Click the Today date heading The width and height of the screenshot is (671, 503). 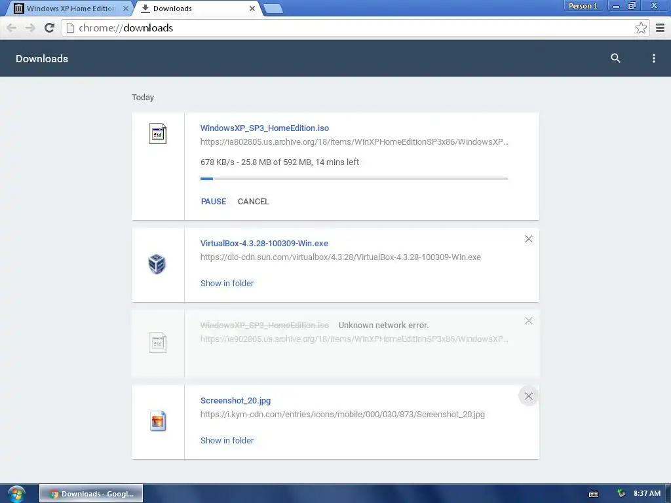click(143, 98)
